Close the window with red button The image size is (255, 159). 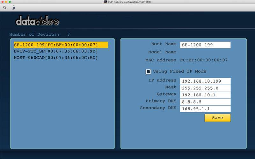tap(3, 2)
